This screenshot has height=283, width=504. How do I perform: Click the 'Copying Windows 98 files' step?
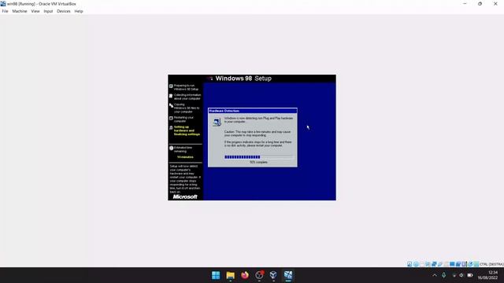pyautogui.click(x=184, y=108)
